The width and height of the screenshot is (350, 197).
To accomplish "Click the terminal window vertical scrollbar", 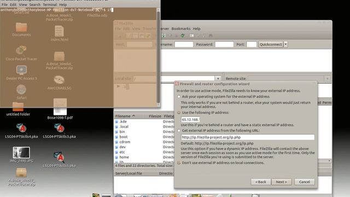I will 158,57.
